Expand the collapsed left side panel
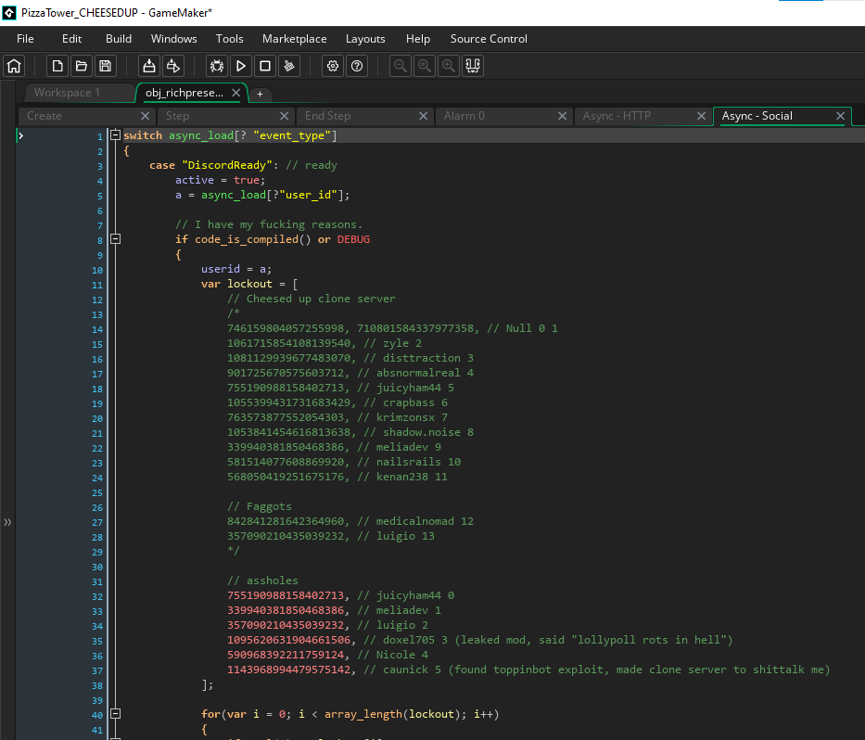Viewport: 865px width, 740px height. [7, 522]
